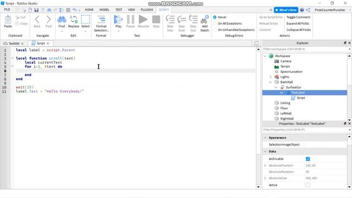Select the Never debug errors option
Image resolution: width=352 pixels, height=198 pixels.
[x=215, y=17]
